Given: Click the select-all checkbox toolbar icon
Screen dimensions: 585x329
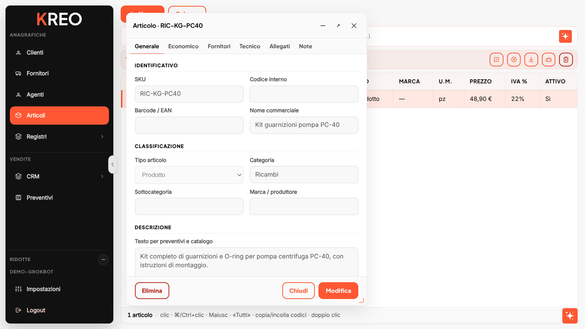Looking at the screenshot, I should [x=497, y=60].
